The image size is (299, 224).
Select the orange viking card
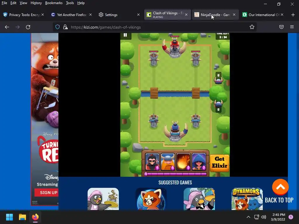[168, 162]
